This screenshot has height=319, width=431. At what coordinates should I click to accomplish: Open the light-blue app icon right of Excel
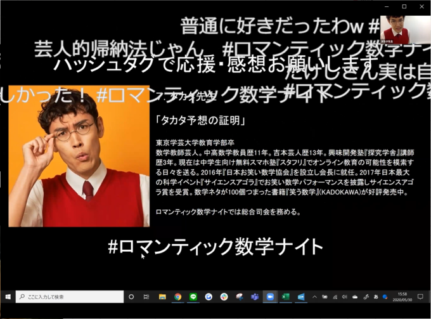(301, 297)
